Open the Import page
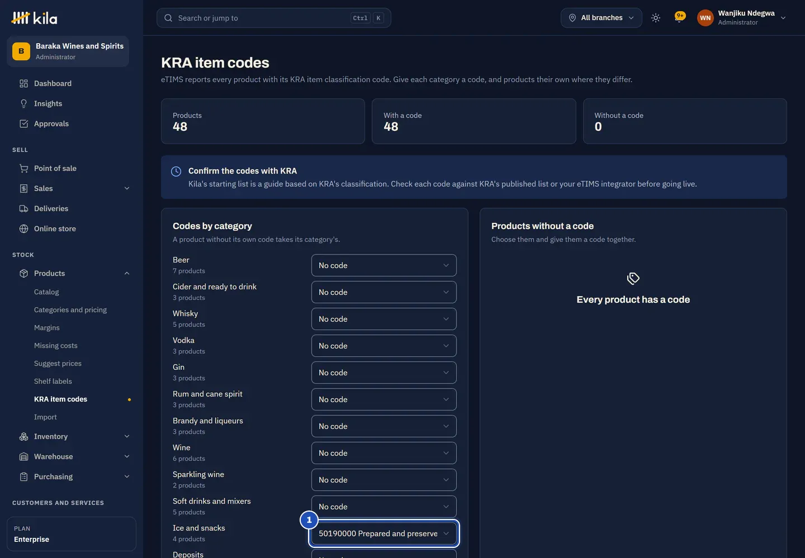The height and width of the screenshot is (558, 805). 45,417
